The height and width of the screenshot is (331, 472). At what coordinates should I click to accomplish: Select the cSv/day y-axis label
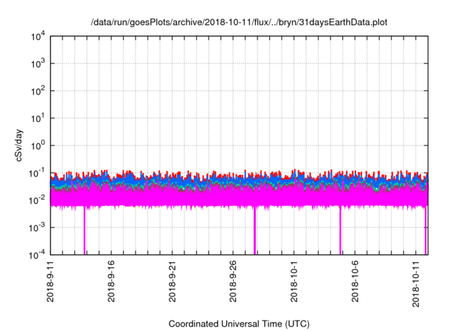pyautogui.click(x=19, y=146)
